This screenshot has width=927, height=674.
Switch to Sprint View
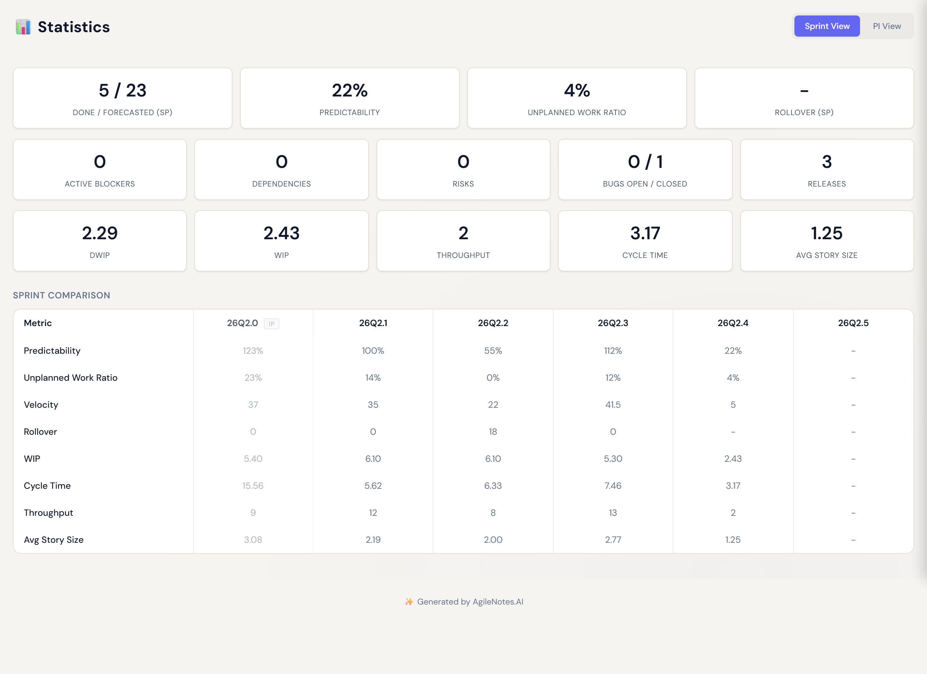point(827,26)
